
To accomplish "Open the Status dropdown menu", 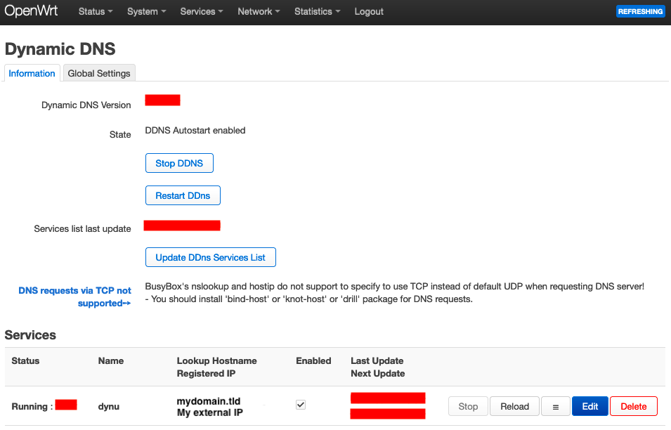I will click(96, 11).
